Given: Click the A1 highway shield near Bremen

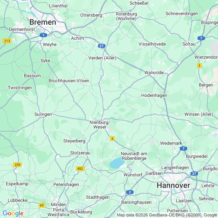Looking at the screenshot, I should (43, 35).
